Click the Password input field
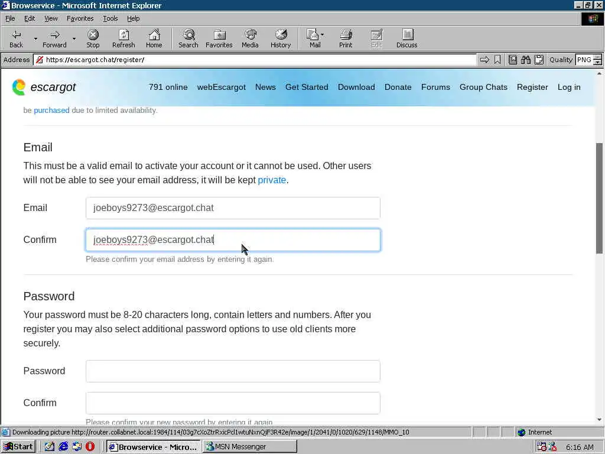Viewport: 605px width, 454px height. coord(233,371)
